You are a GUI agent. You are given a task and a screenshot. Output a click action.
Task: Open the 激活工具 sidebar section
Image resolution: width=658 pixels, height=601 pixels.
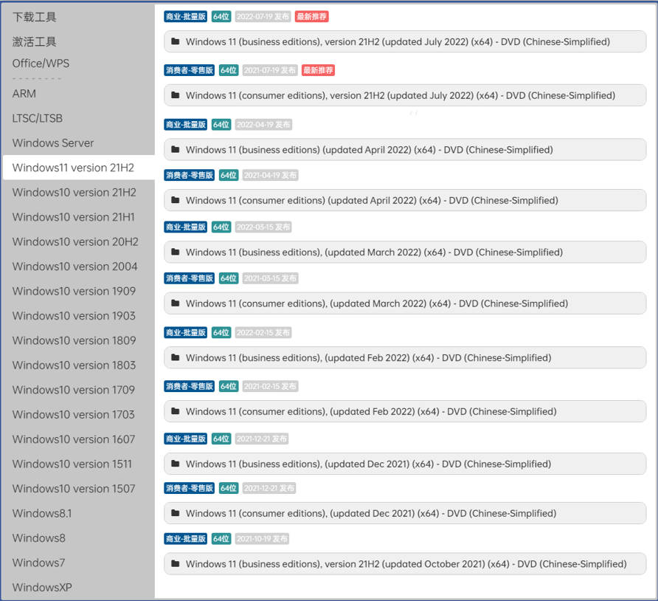35,41
